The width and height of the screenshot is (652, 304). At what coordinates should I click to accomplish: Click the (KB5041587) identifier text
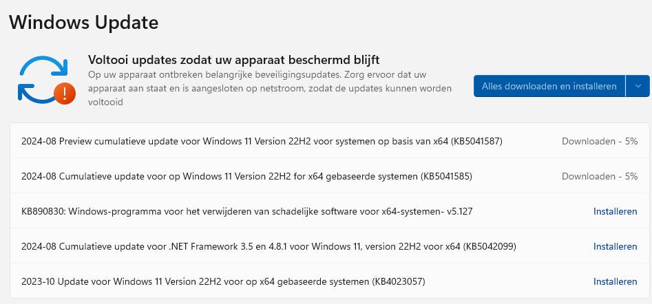pyautogui.click(x=476, y=141)
